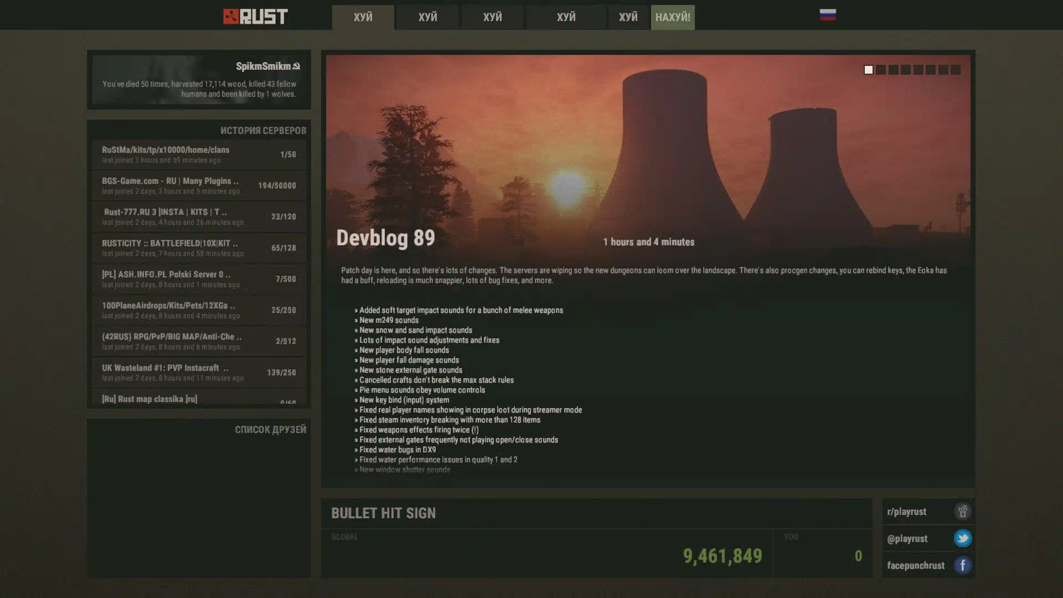
Task: Open the @playrust Twitter link
Action: (x=928, y=538)
